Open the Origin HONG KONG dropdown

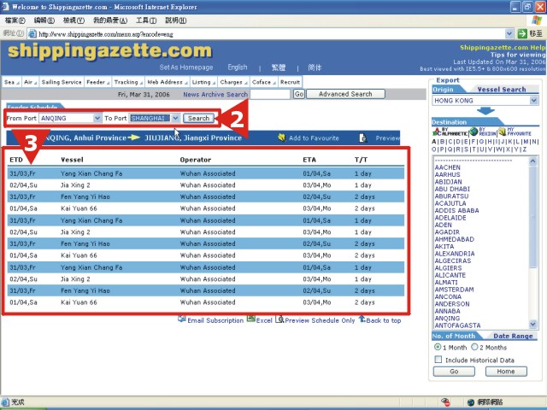pos(533,101)
